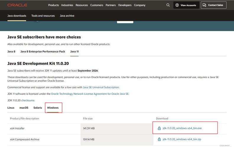The width and height of the screenshot is (234, 148).
Task: Select the Java 8 tab
Action: 11,52
